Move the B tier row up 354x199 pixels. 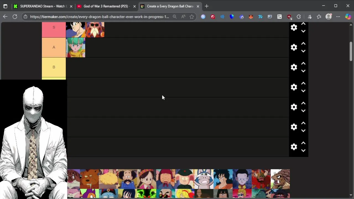[303, 64]
